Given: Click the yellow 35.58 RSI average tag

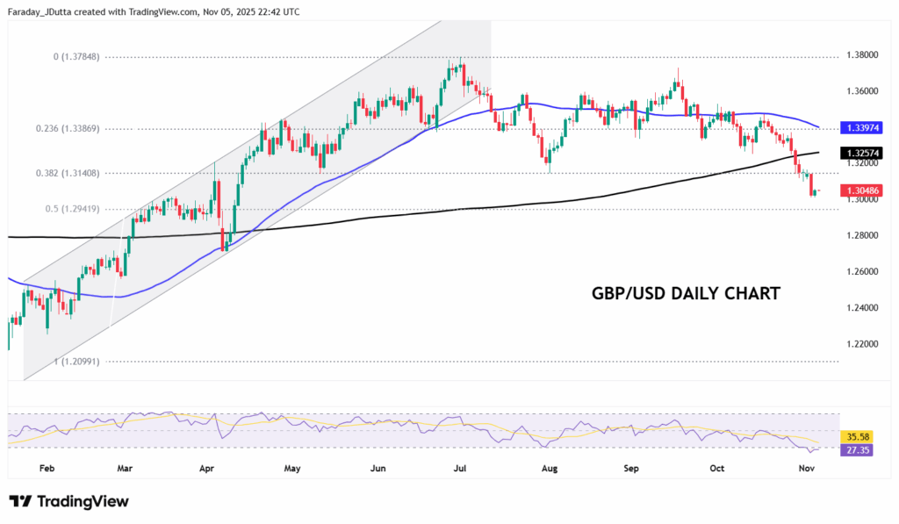Looking at the screenshot, I should 855,435.
